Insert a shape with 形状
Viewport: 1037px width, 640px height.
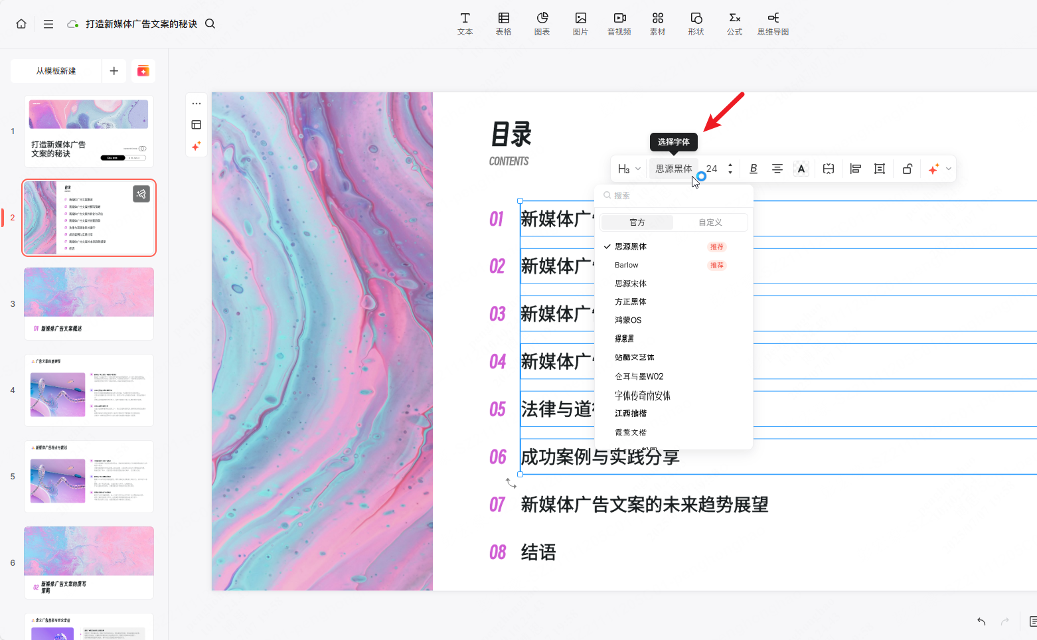click(x=696, y=24)
